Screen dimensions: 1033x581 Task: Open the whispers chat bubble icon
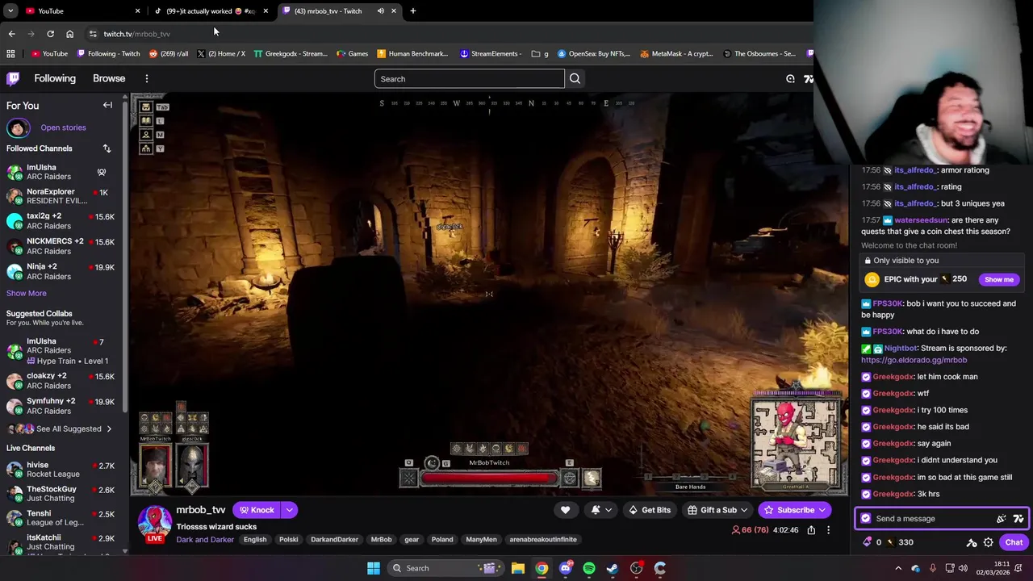point(790,79)
